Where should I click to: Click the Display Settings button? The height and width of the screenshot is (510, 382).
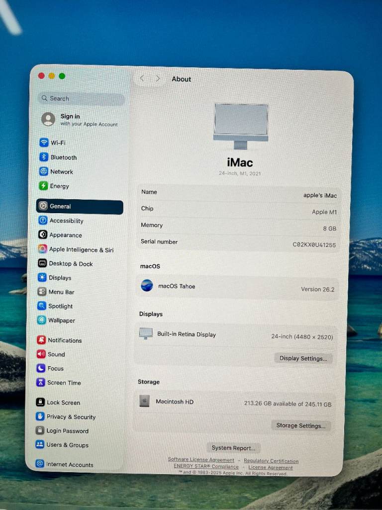click(x=303, y=358)
